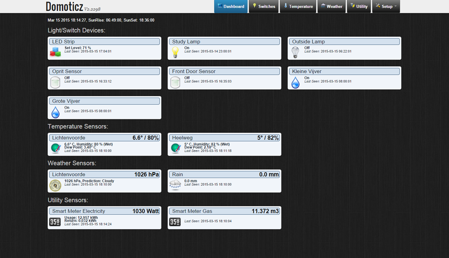Open the Utility tab
Viewport: 449px width, 258px height.
click(x=359, y=6)
